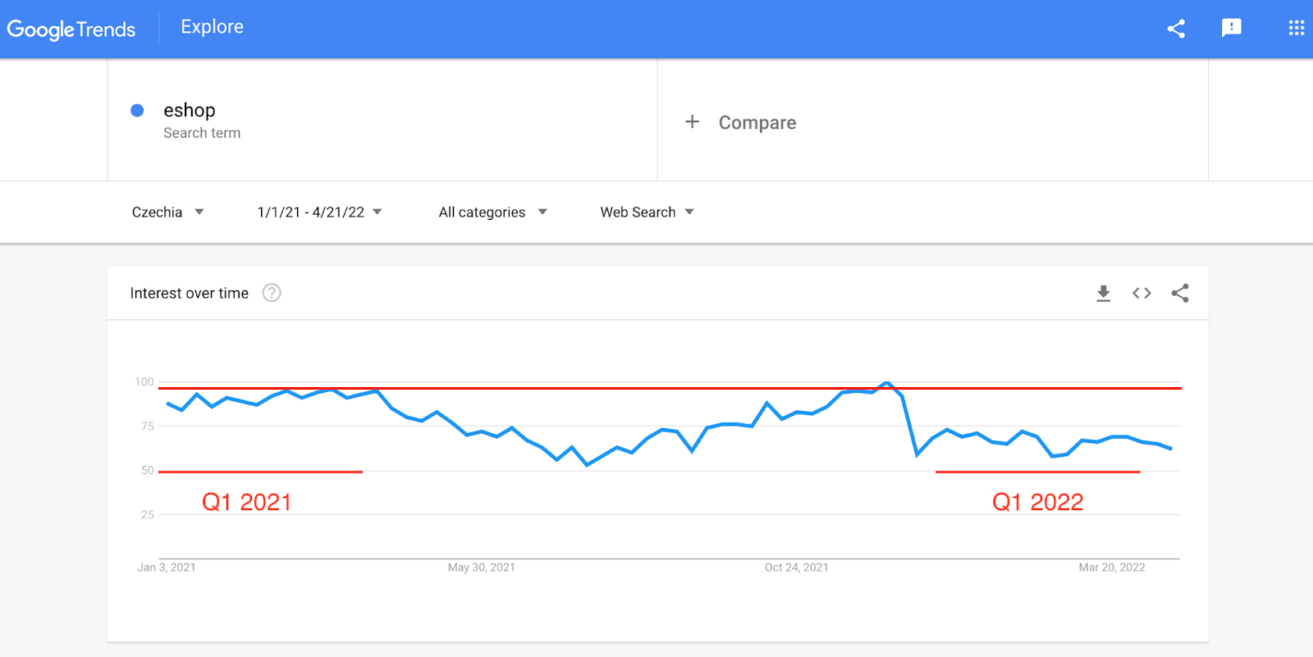Click the embed code icon on the chart
Viewport: 1313px width, 657px height.
coord(1141,293)
